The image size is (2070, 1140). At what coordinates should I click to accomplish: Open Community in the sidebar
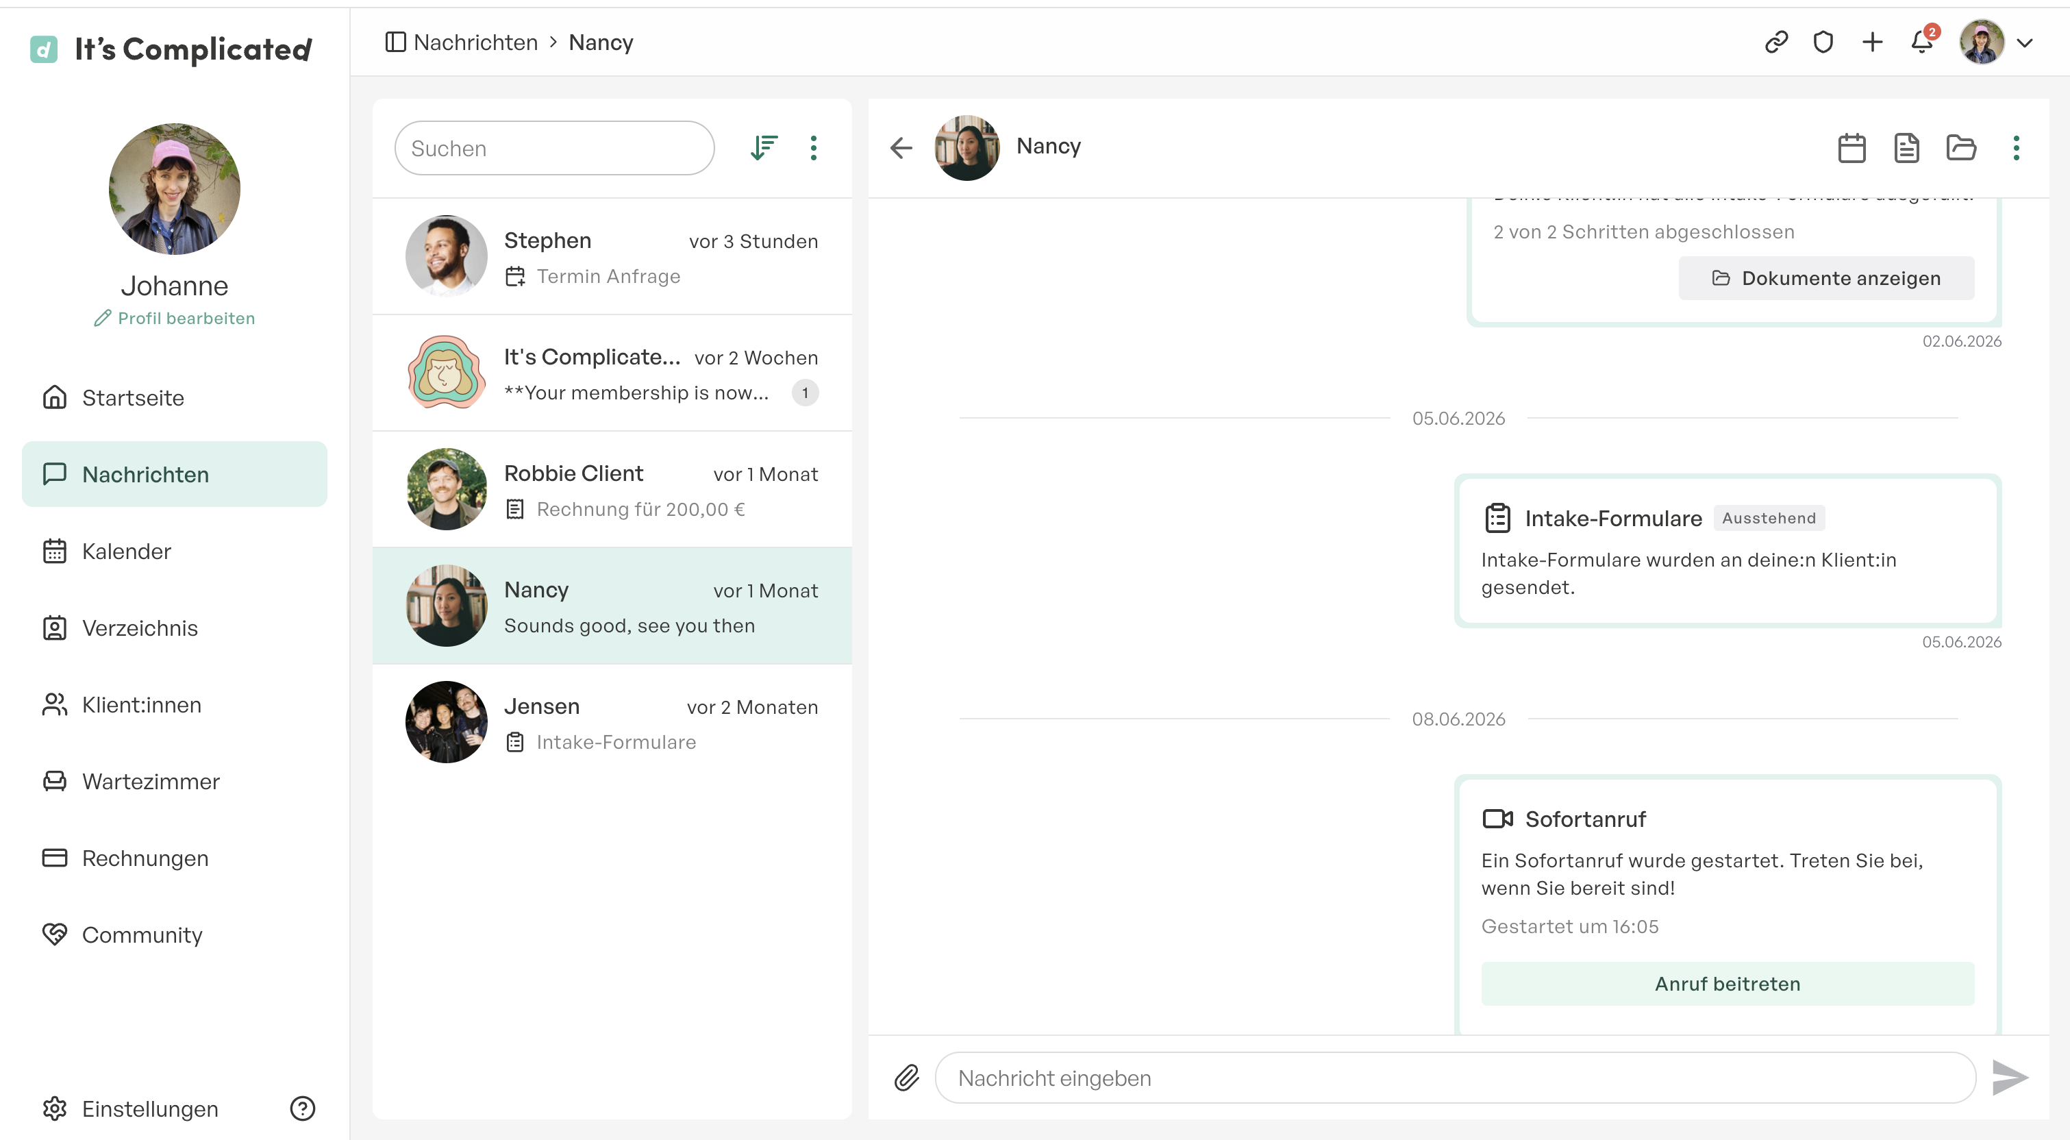pos(175,934)
